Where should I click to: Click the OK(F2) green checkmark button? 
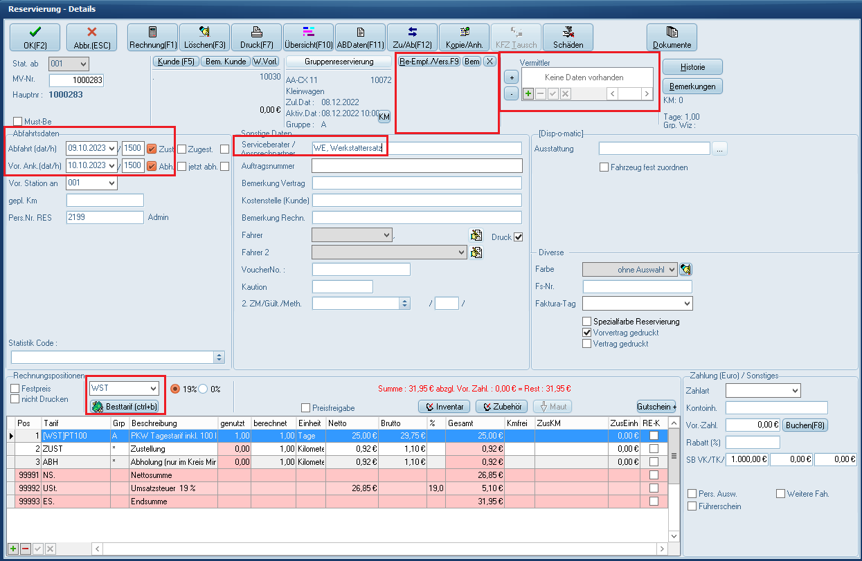coord(35,37)
